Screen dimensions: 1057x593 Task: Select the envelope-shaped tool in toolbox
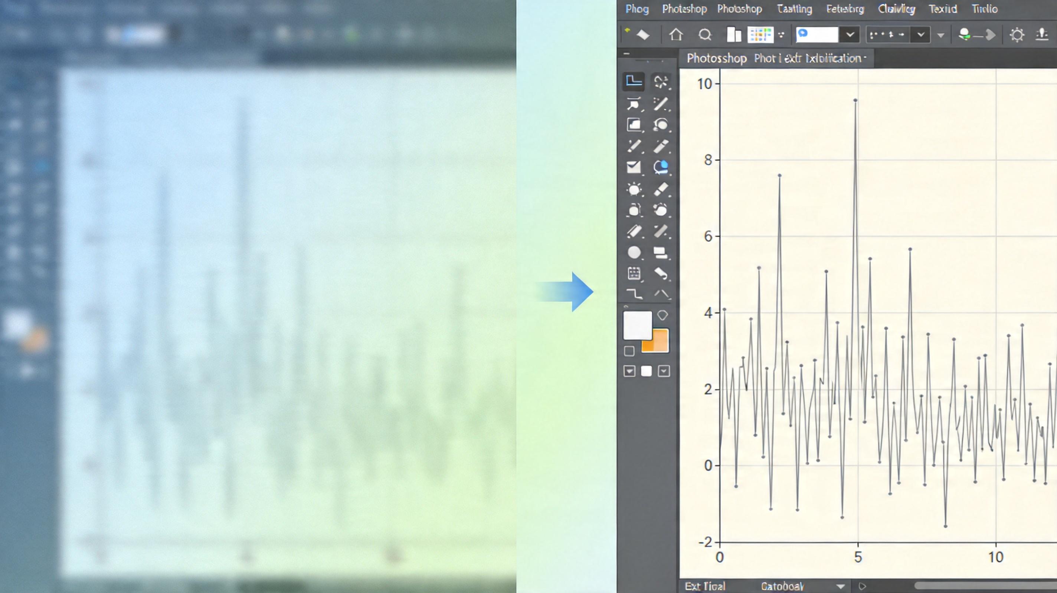[x=634, y=167]
